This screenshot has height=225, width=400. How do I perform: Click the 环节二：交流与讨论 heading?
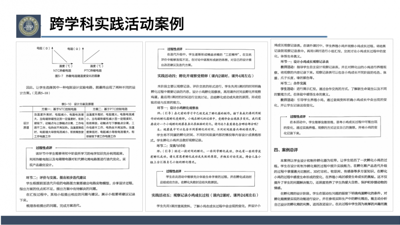167,146
